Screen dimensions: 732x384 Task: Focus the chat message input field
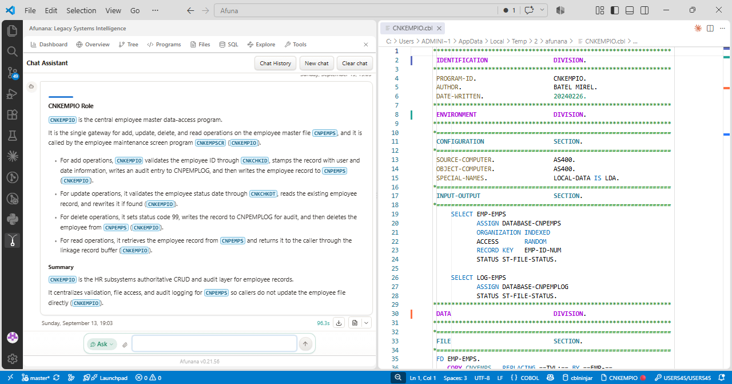(x=214, y=344)
